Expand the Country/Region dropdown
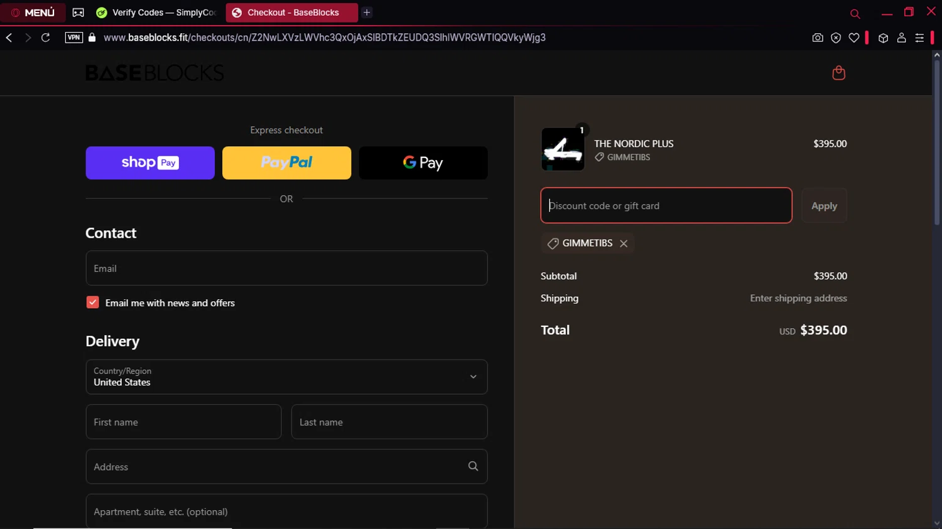This screenshot has width=942, height=529. (286, 377)
